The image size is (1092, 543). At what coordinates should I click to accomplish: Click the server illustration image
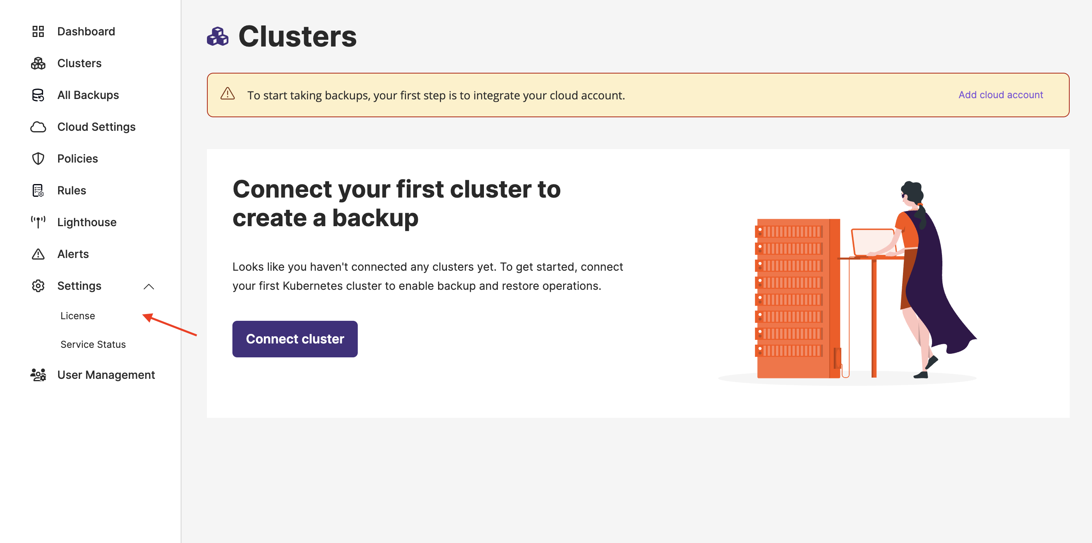tap(847, 283)
